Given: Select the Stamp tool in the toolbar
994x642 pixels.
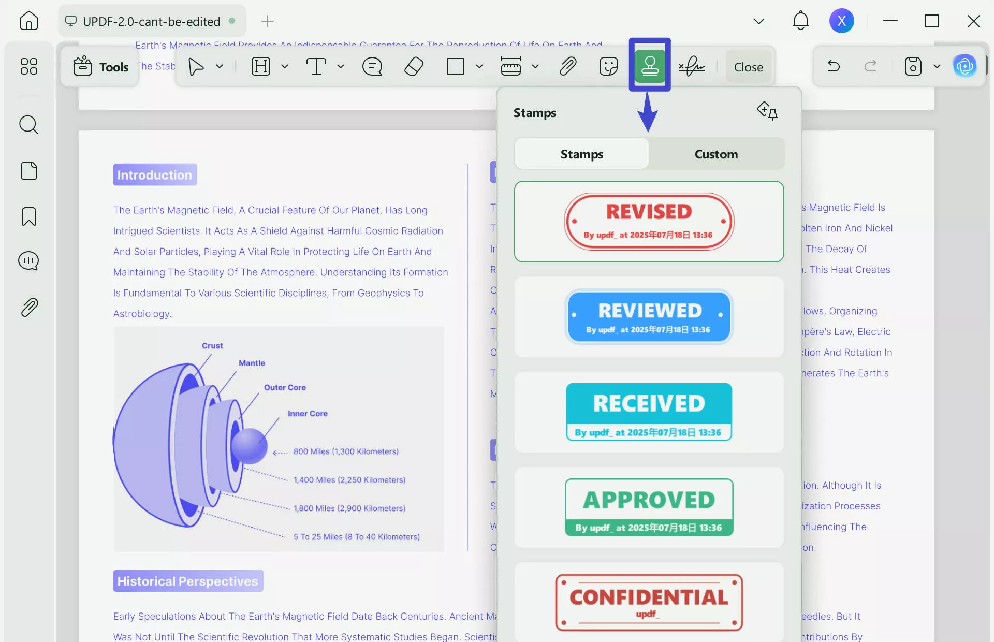Looking at the screenshot, I should (x=650, y=66).
